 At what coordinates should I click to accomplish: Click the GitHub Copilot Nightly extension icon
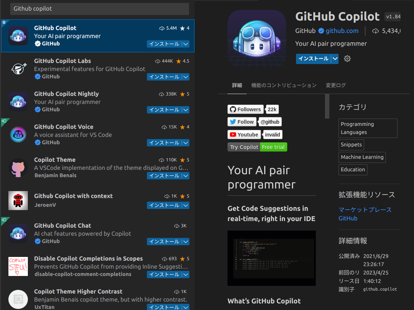pos(18,101)
